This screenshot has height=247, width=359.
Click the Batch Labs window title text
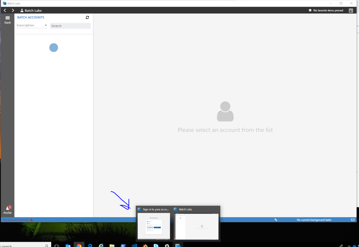click(14, 3)
